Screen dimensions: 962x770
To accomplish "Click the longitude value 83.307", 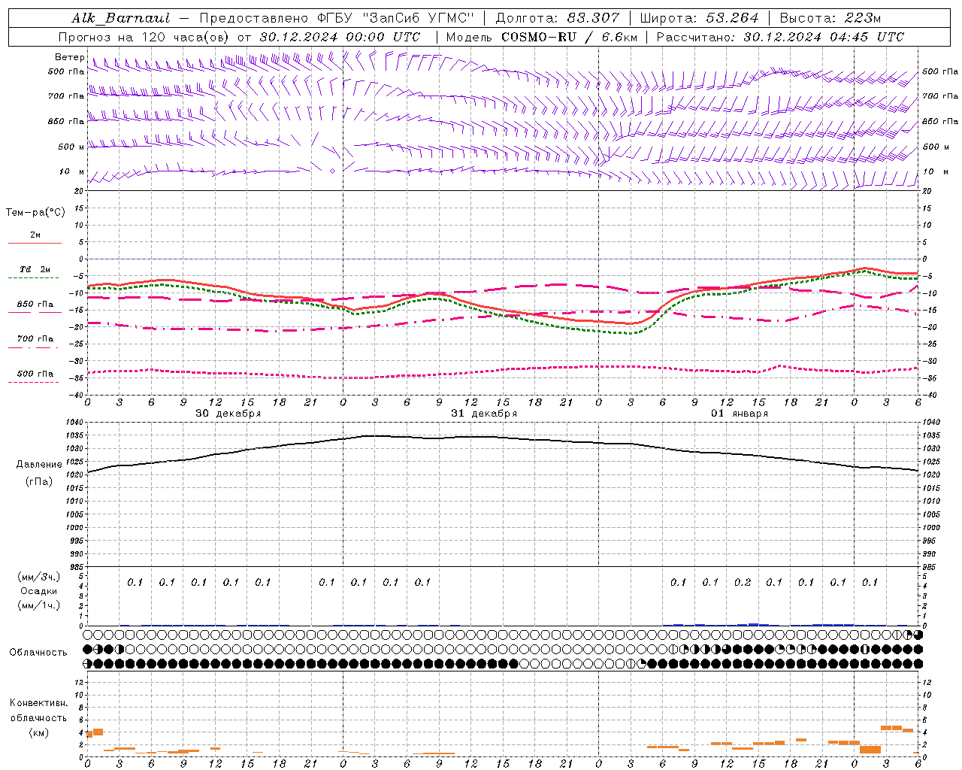I will point(594,18).
